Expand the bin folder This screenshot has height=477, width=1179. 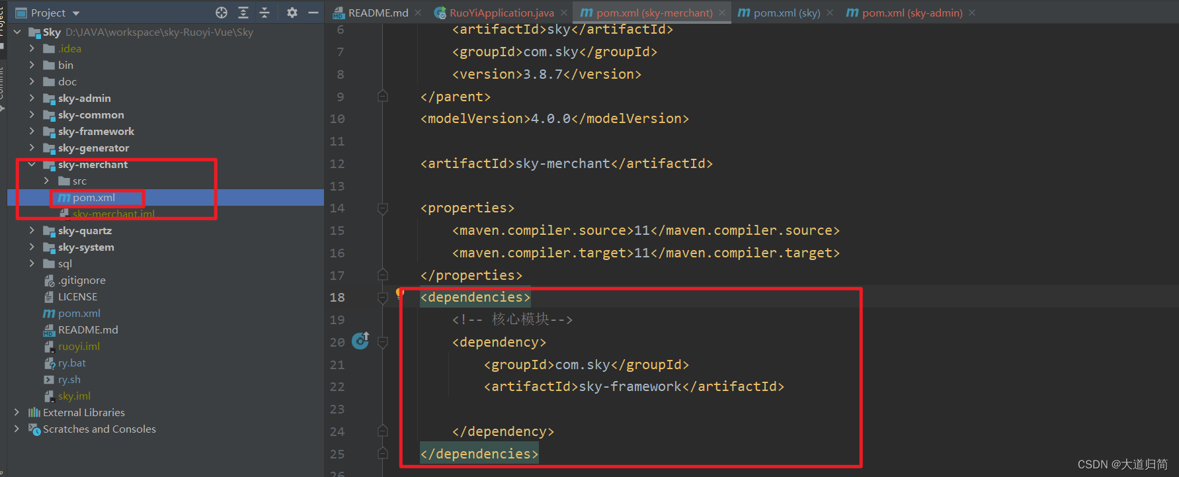point(32,65)
